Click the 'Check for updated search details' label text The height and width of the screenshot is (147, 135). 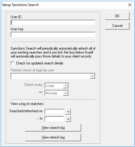(x=40, y=63)
